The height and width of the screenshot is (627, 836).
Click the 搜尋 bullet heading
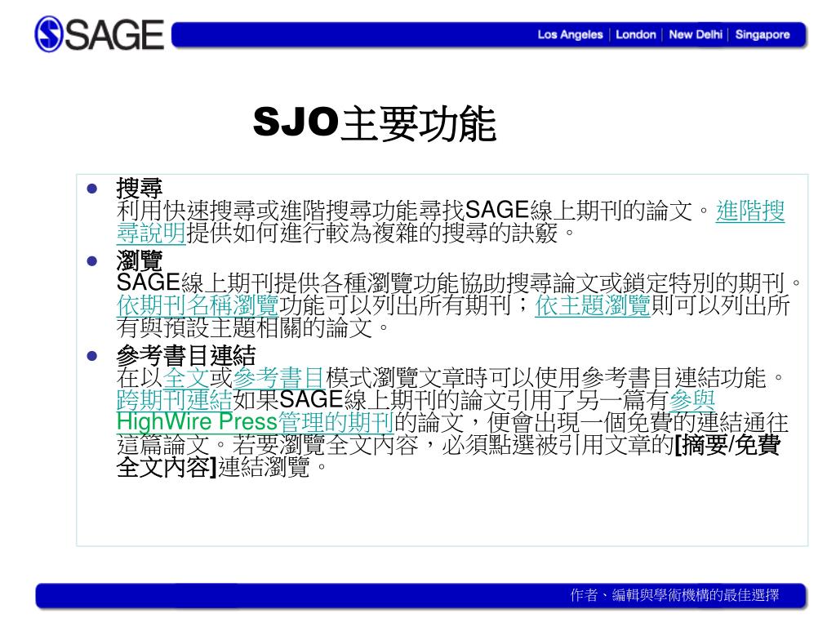(139, 188)
